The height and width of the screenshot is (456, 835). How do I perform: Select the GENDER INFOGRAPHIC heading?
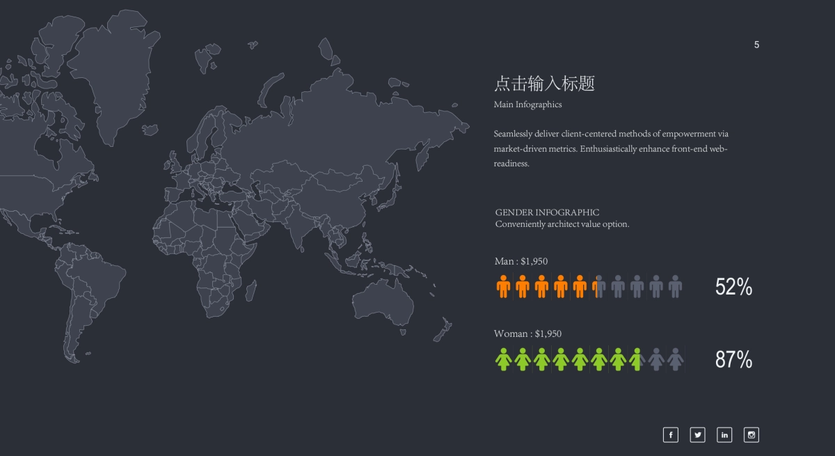[x=547, y=212]
